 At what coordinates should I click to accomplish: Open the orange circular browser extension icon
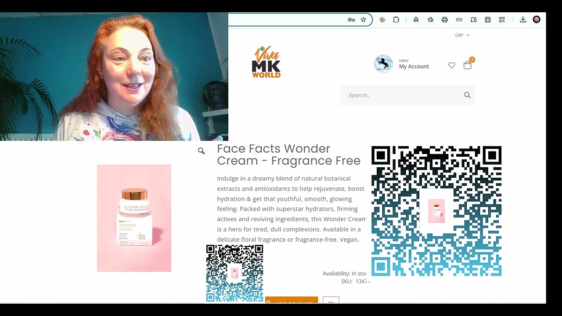tap(382, 20)
